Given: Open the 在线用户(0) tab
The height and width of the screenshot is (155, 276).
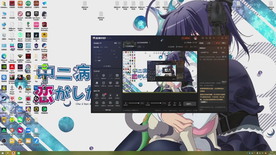Looking at the screenshot, I should 205,52.
